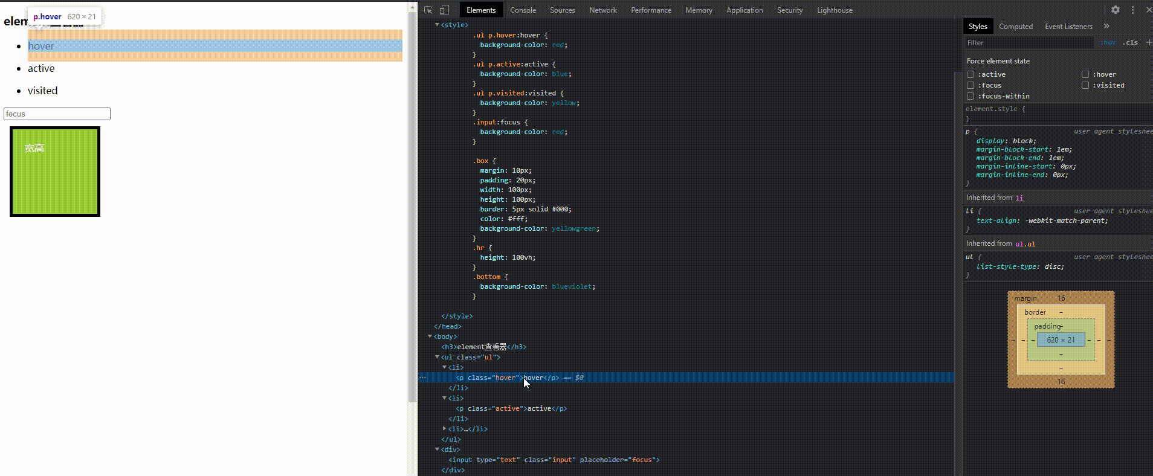Click the page vertical scrollbar
The height and width of the screenshot is (476, 1153).
coord(413,205)
